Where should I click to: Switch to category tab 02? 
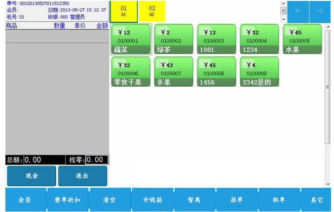tap(152, 11)
